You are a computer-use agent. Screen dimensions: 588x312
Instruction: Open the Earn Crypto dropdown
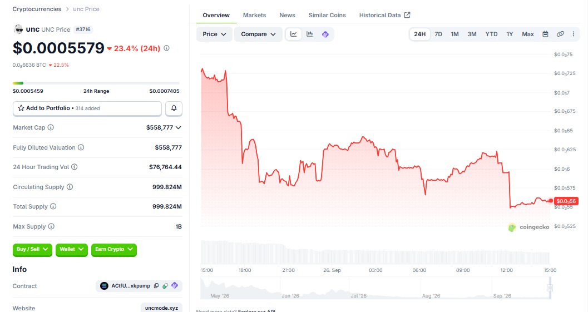[114, 249]
